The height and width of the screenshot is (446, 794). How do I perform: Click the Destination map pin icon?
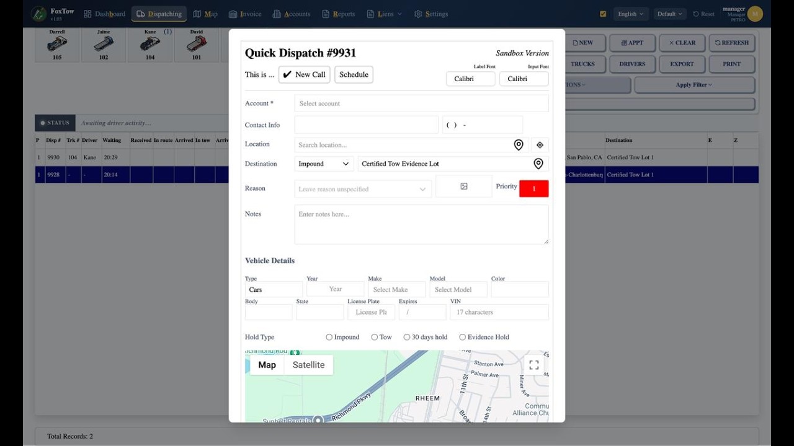538,164
